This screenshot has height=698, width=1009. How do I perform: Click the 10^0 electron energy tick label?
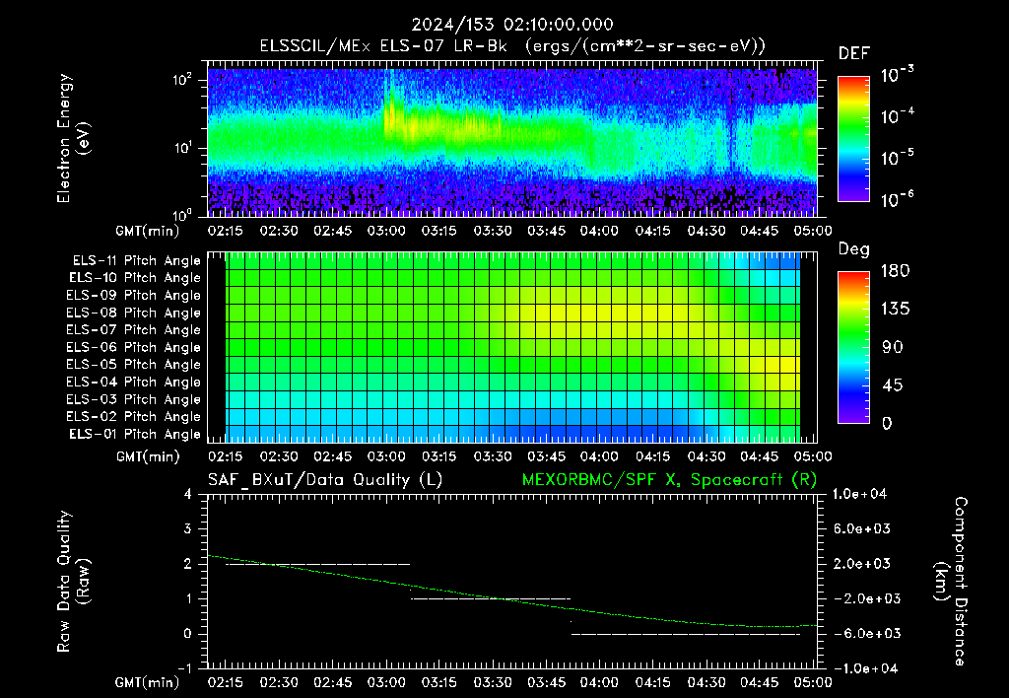click(182, 214)
